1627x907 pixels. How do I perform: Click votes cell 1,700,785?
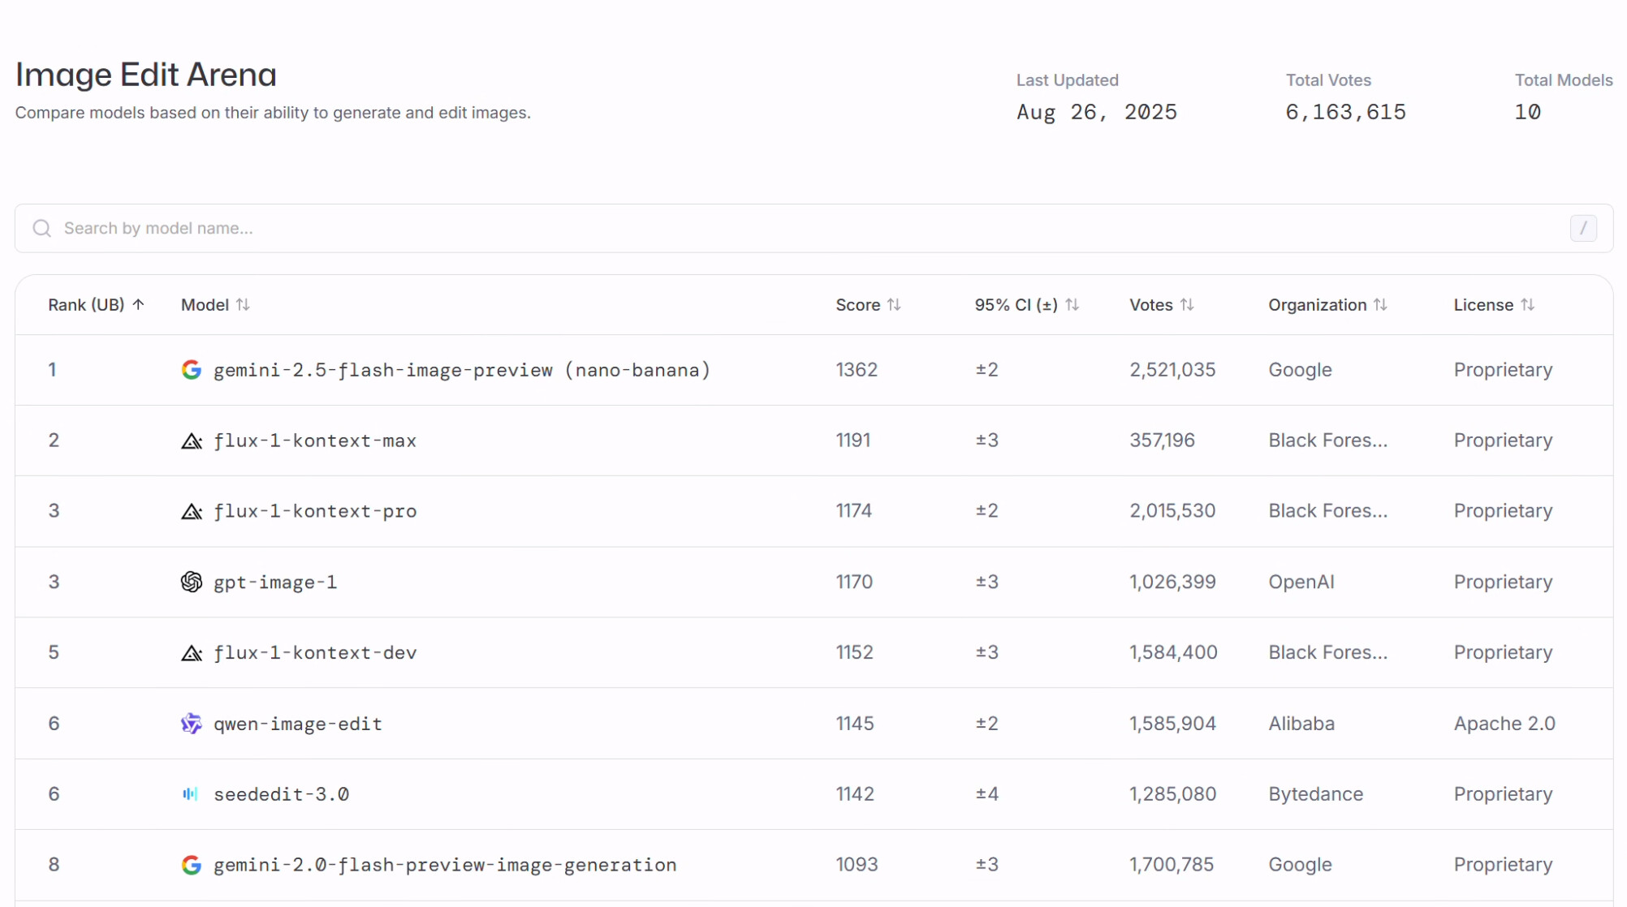pyautogui.click(x=1172, y=865)
